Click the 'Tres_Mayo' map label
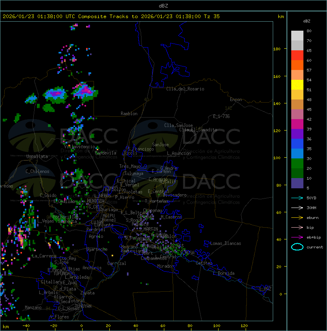This screenshot has width=327, height=331. (x=130, y=166)
